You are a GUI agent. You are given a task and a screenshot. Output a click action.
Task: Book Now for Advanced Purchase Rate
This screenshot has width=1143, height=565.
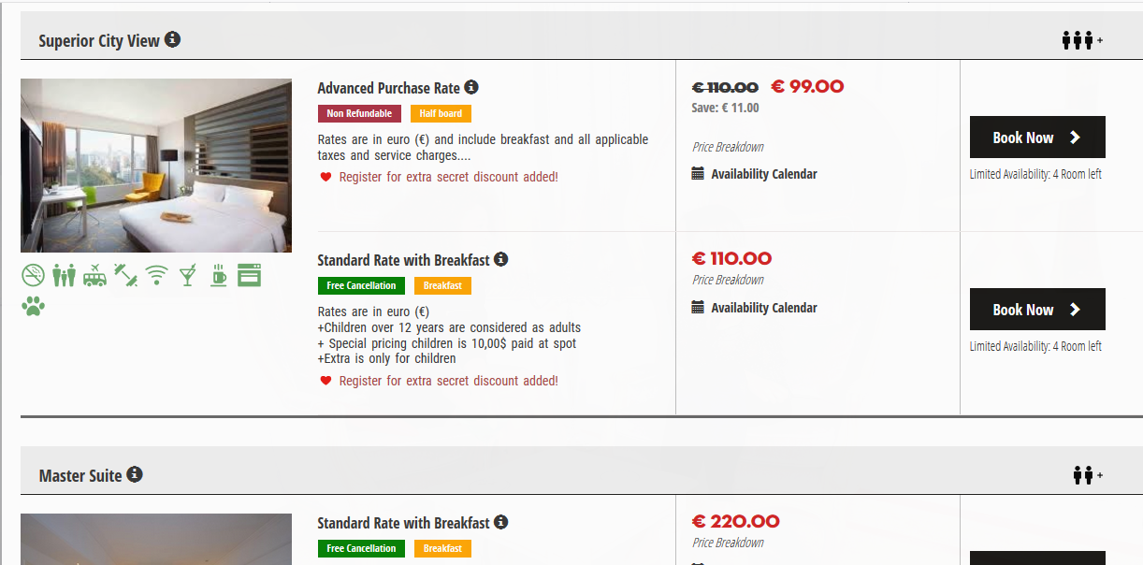pos(1037,138)
